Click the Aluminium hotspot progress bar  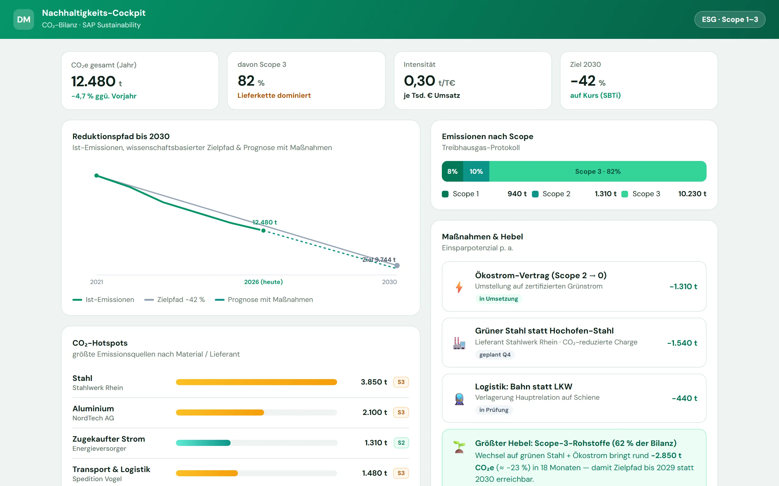pyautogui.click(x=256, y=412)
